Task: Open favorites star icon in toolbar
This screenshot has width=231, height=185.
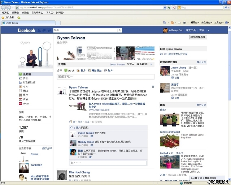Action: click(3, 18)
